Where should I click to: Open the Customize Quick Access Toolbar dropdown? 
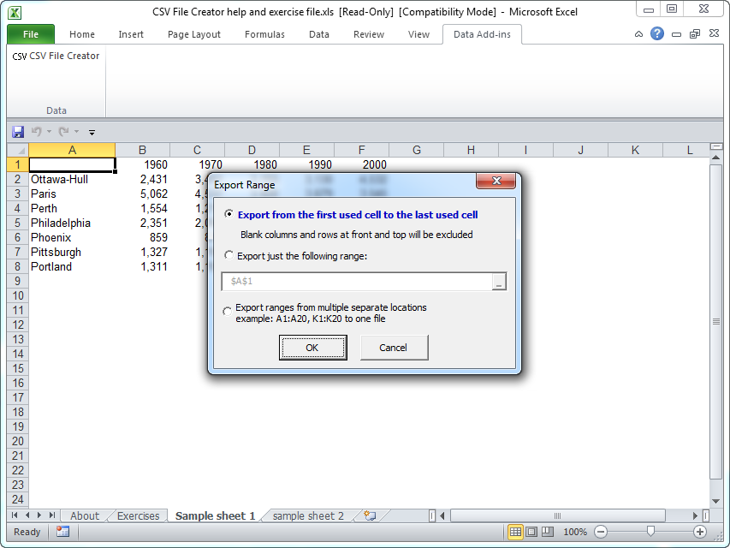92,133
